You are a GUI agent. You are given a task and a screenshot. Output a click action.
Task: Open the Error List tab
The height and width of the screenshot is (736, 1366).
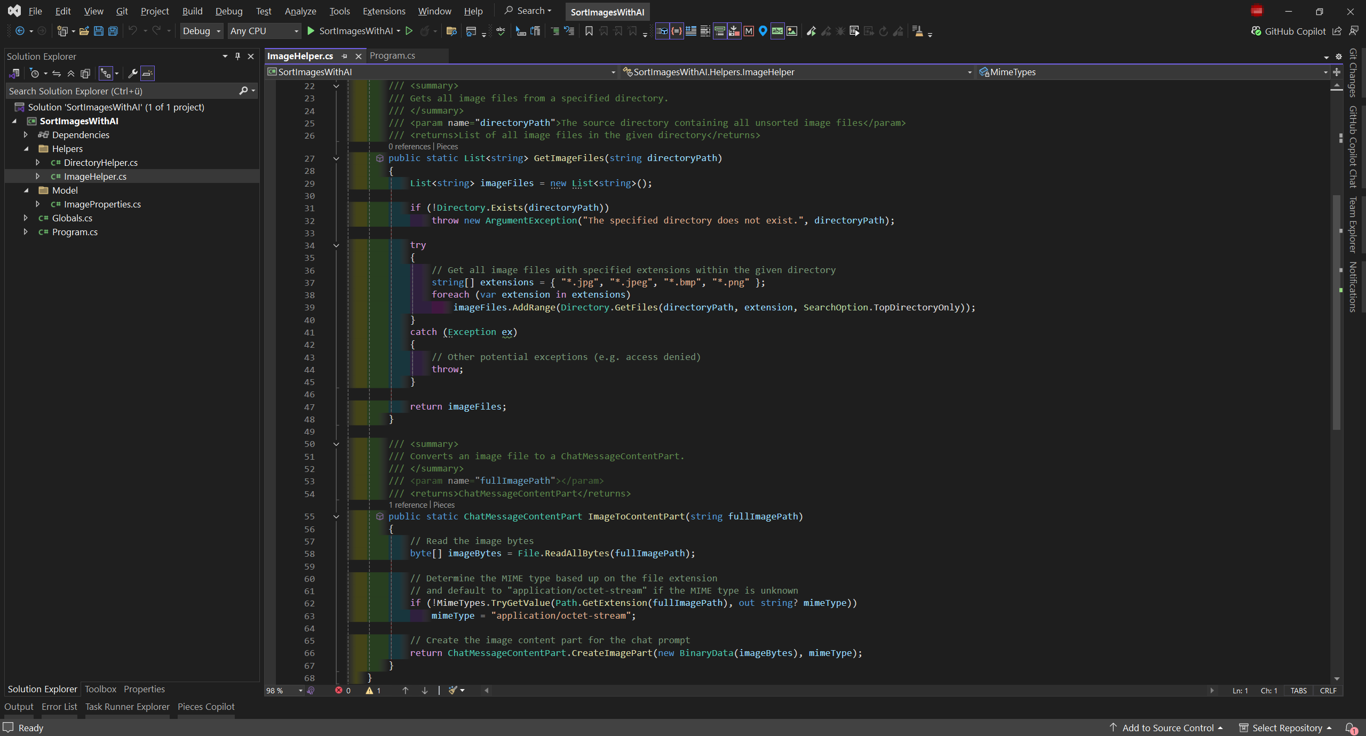point(59,707)
